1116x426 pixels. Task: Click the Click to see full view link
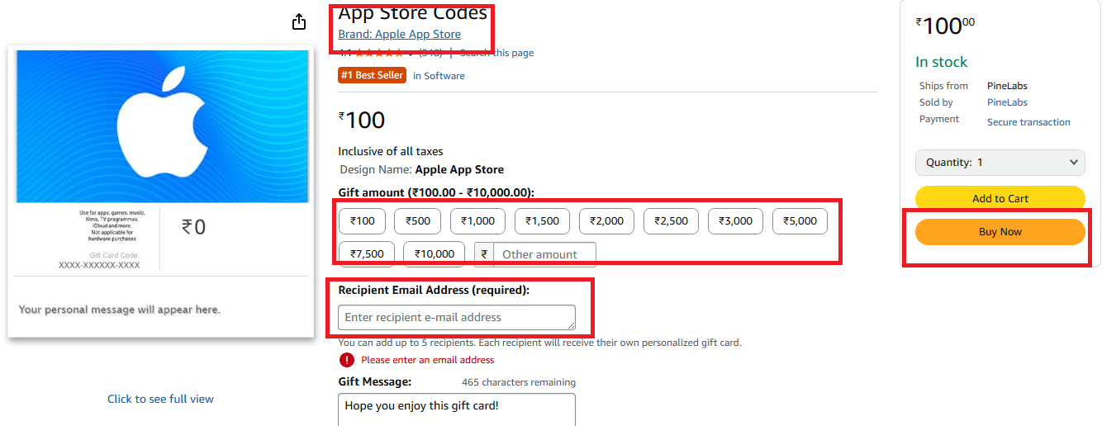(x=160, y=399)
